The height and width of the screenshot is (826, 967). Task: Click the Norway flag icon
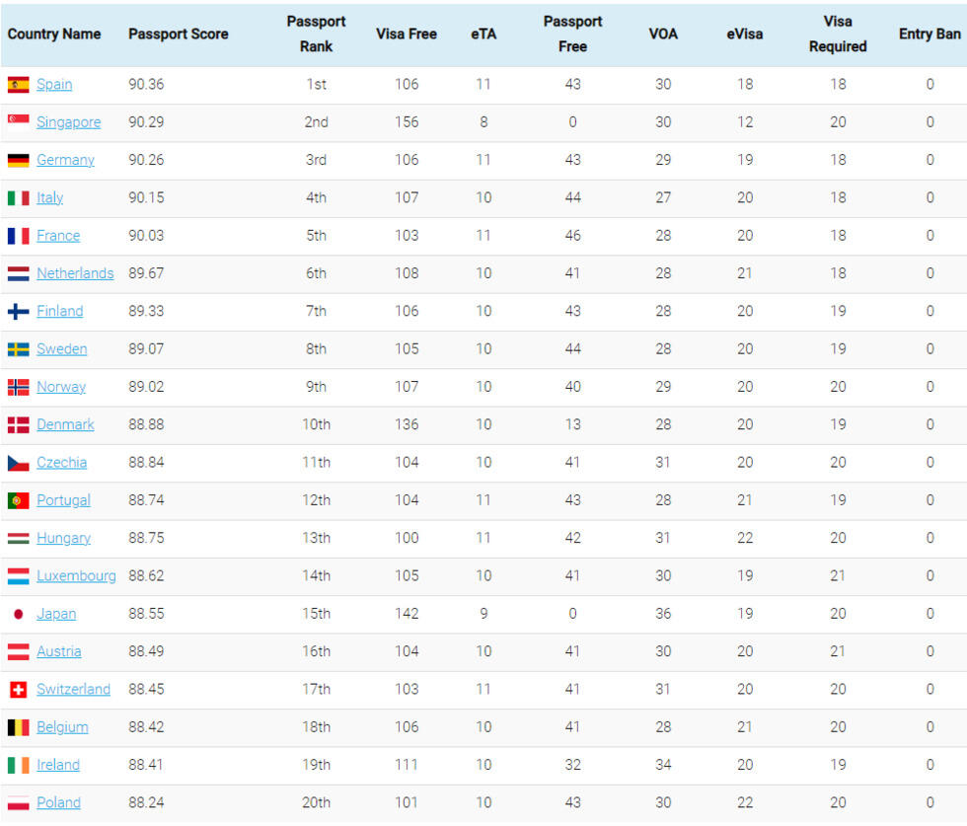(x=18, y=387)
